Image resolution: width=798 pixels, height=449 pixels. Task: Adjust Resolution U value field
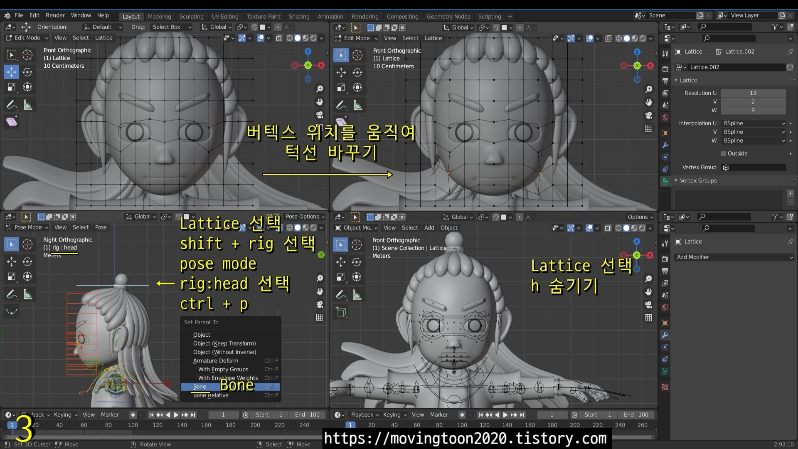[x=753, y=93]
